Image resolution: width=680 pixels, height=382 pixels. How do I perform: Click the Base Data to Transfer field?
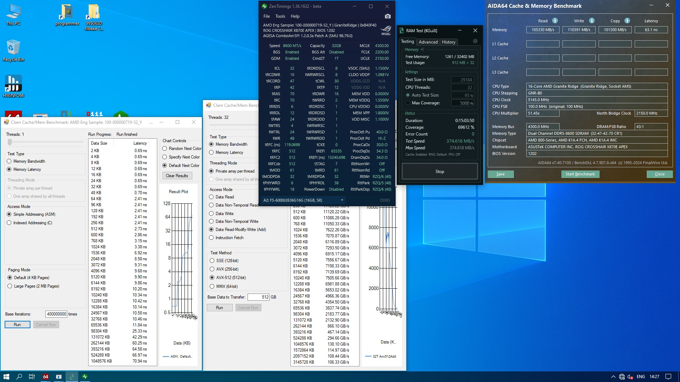259,297
